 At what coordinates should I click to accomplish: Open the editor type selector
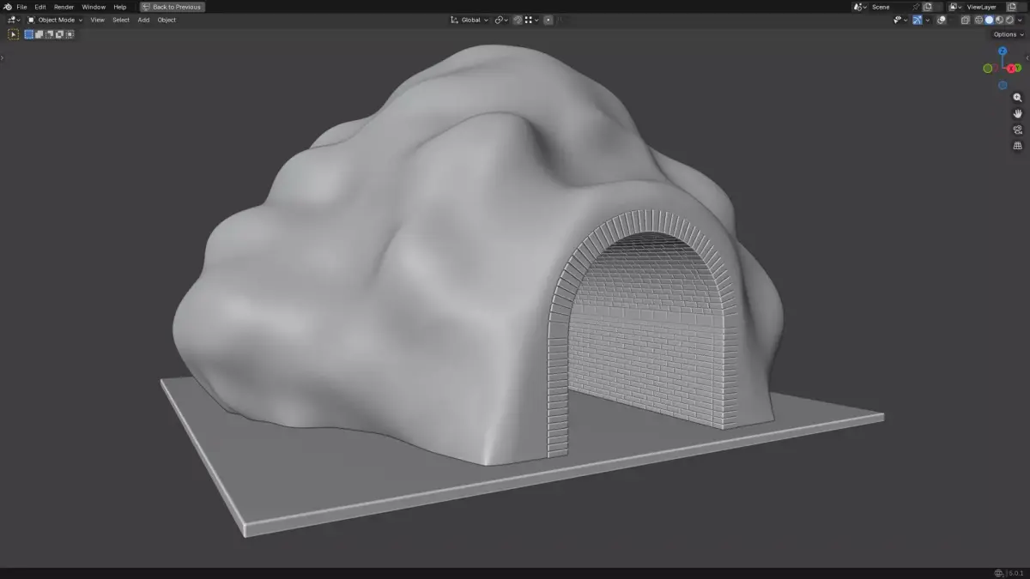14,20
